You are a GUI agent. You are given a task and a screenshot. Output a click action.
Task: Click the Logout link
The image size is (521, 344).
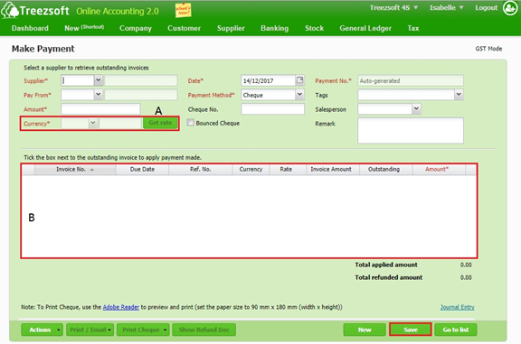487,7
